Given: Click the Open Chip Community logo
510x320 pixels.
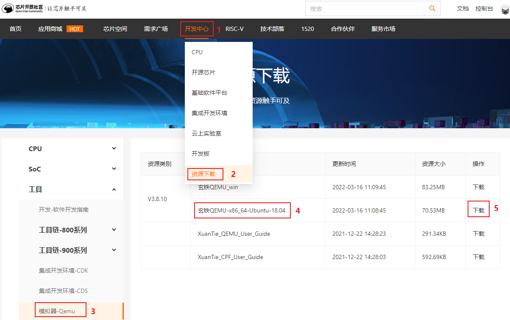Looking at the screenshot, I should coord(22,8).
